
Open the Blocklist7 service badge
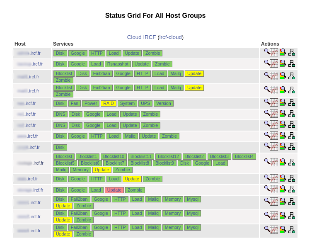(114, 163)
